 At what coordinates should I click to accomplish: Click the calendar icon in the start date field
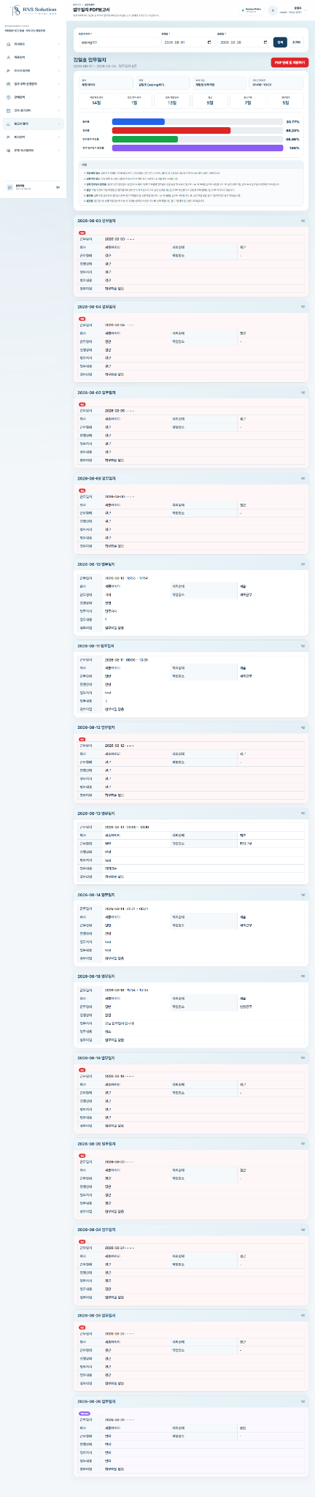(209, 42)
